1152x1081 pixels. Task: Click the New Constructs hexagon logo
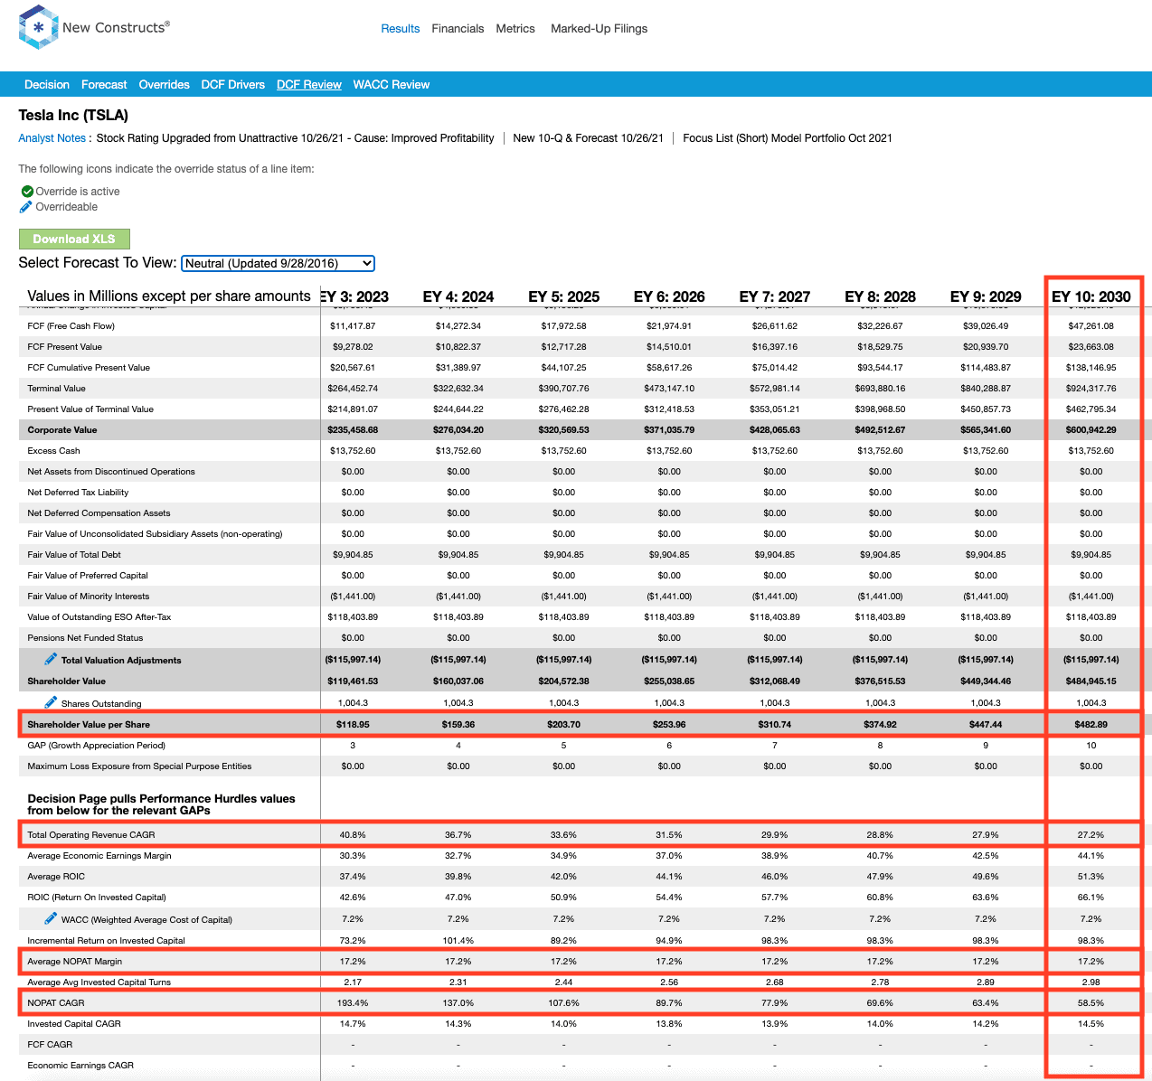pyautogui.click(x=38, y=27)
